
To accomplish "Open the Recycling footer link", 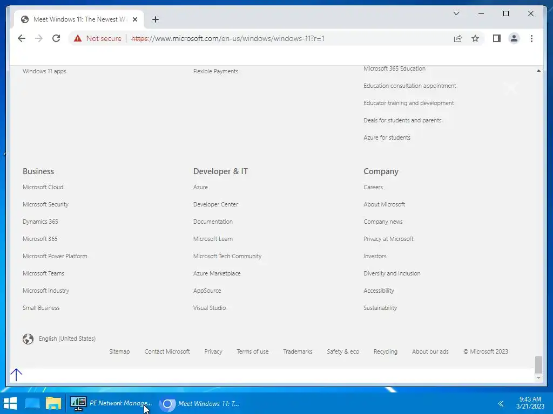I will [x=386, y=351].
